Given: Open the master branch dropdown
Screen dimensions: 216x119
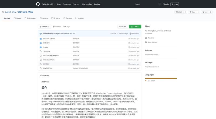Looking at the screenshot, I should (45, 26).
